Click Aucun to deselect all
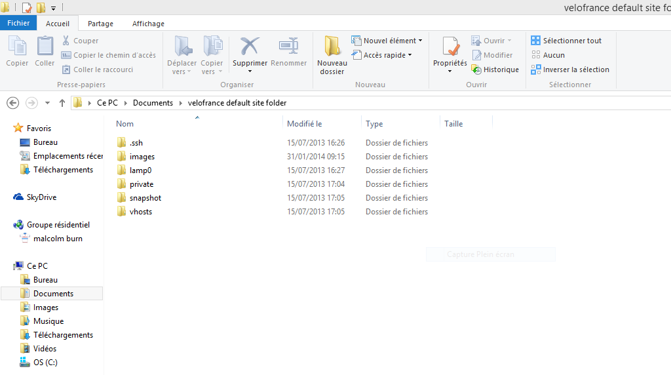Image resolution: width=671 pixels, height=375 pixels. pos(548,55)
